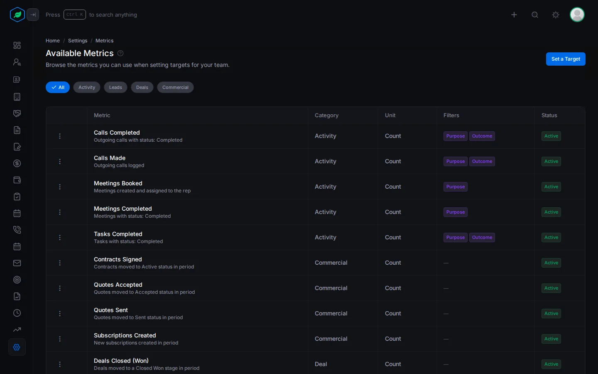598x374 pixels.
Task: Click the Outcome tag in Calls Made row
Action: [x=482, y=161]
